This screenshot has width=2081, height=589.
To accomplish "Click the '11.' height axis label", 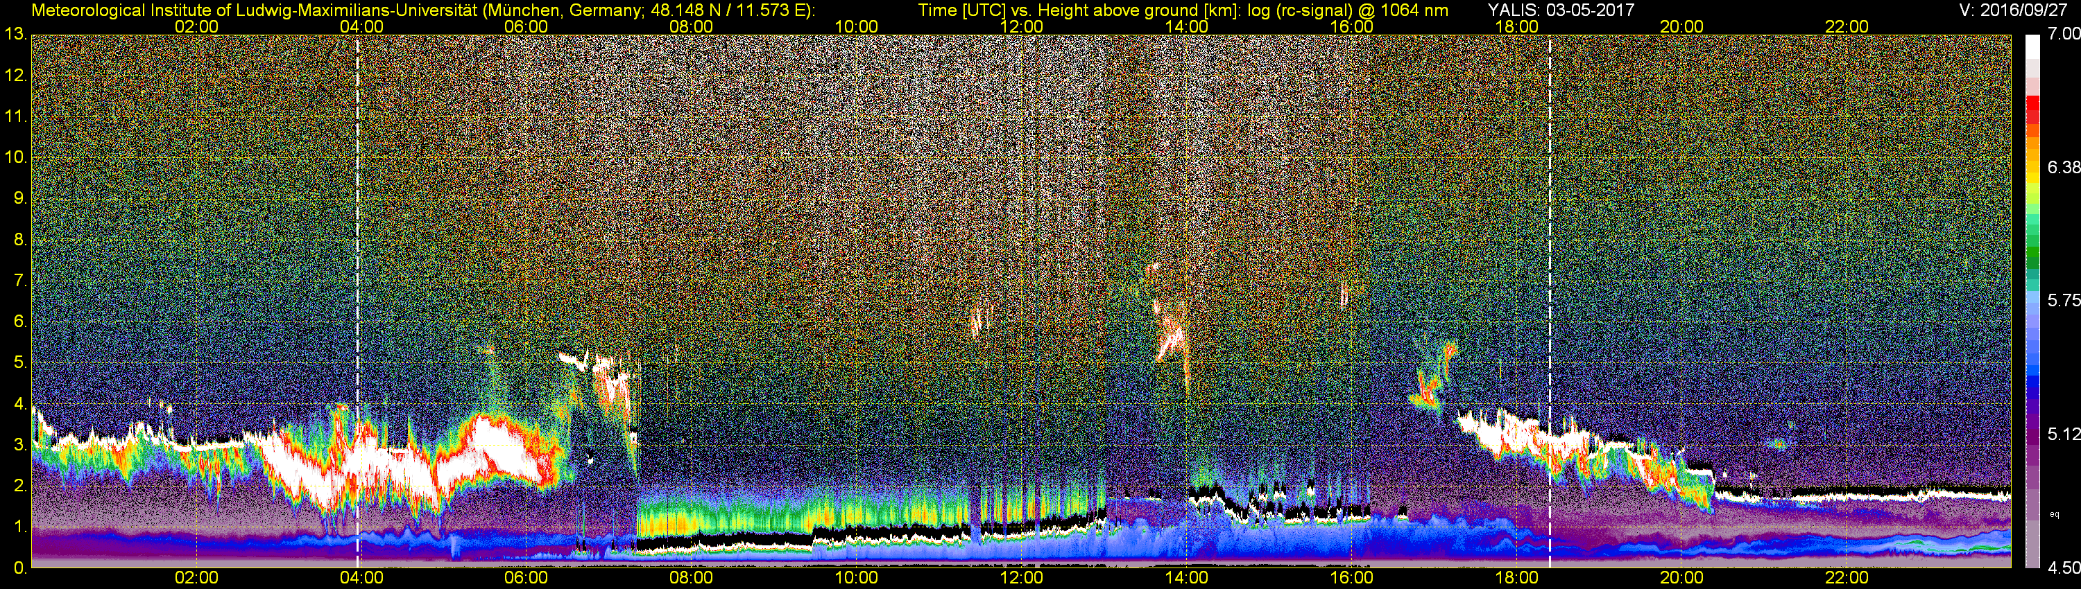I will coord(15,116).
